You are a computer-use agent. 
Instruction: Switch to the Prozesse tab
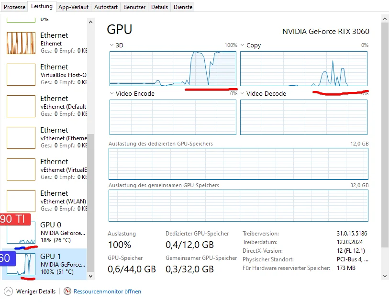tap(14, 7)
